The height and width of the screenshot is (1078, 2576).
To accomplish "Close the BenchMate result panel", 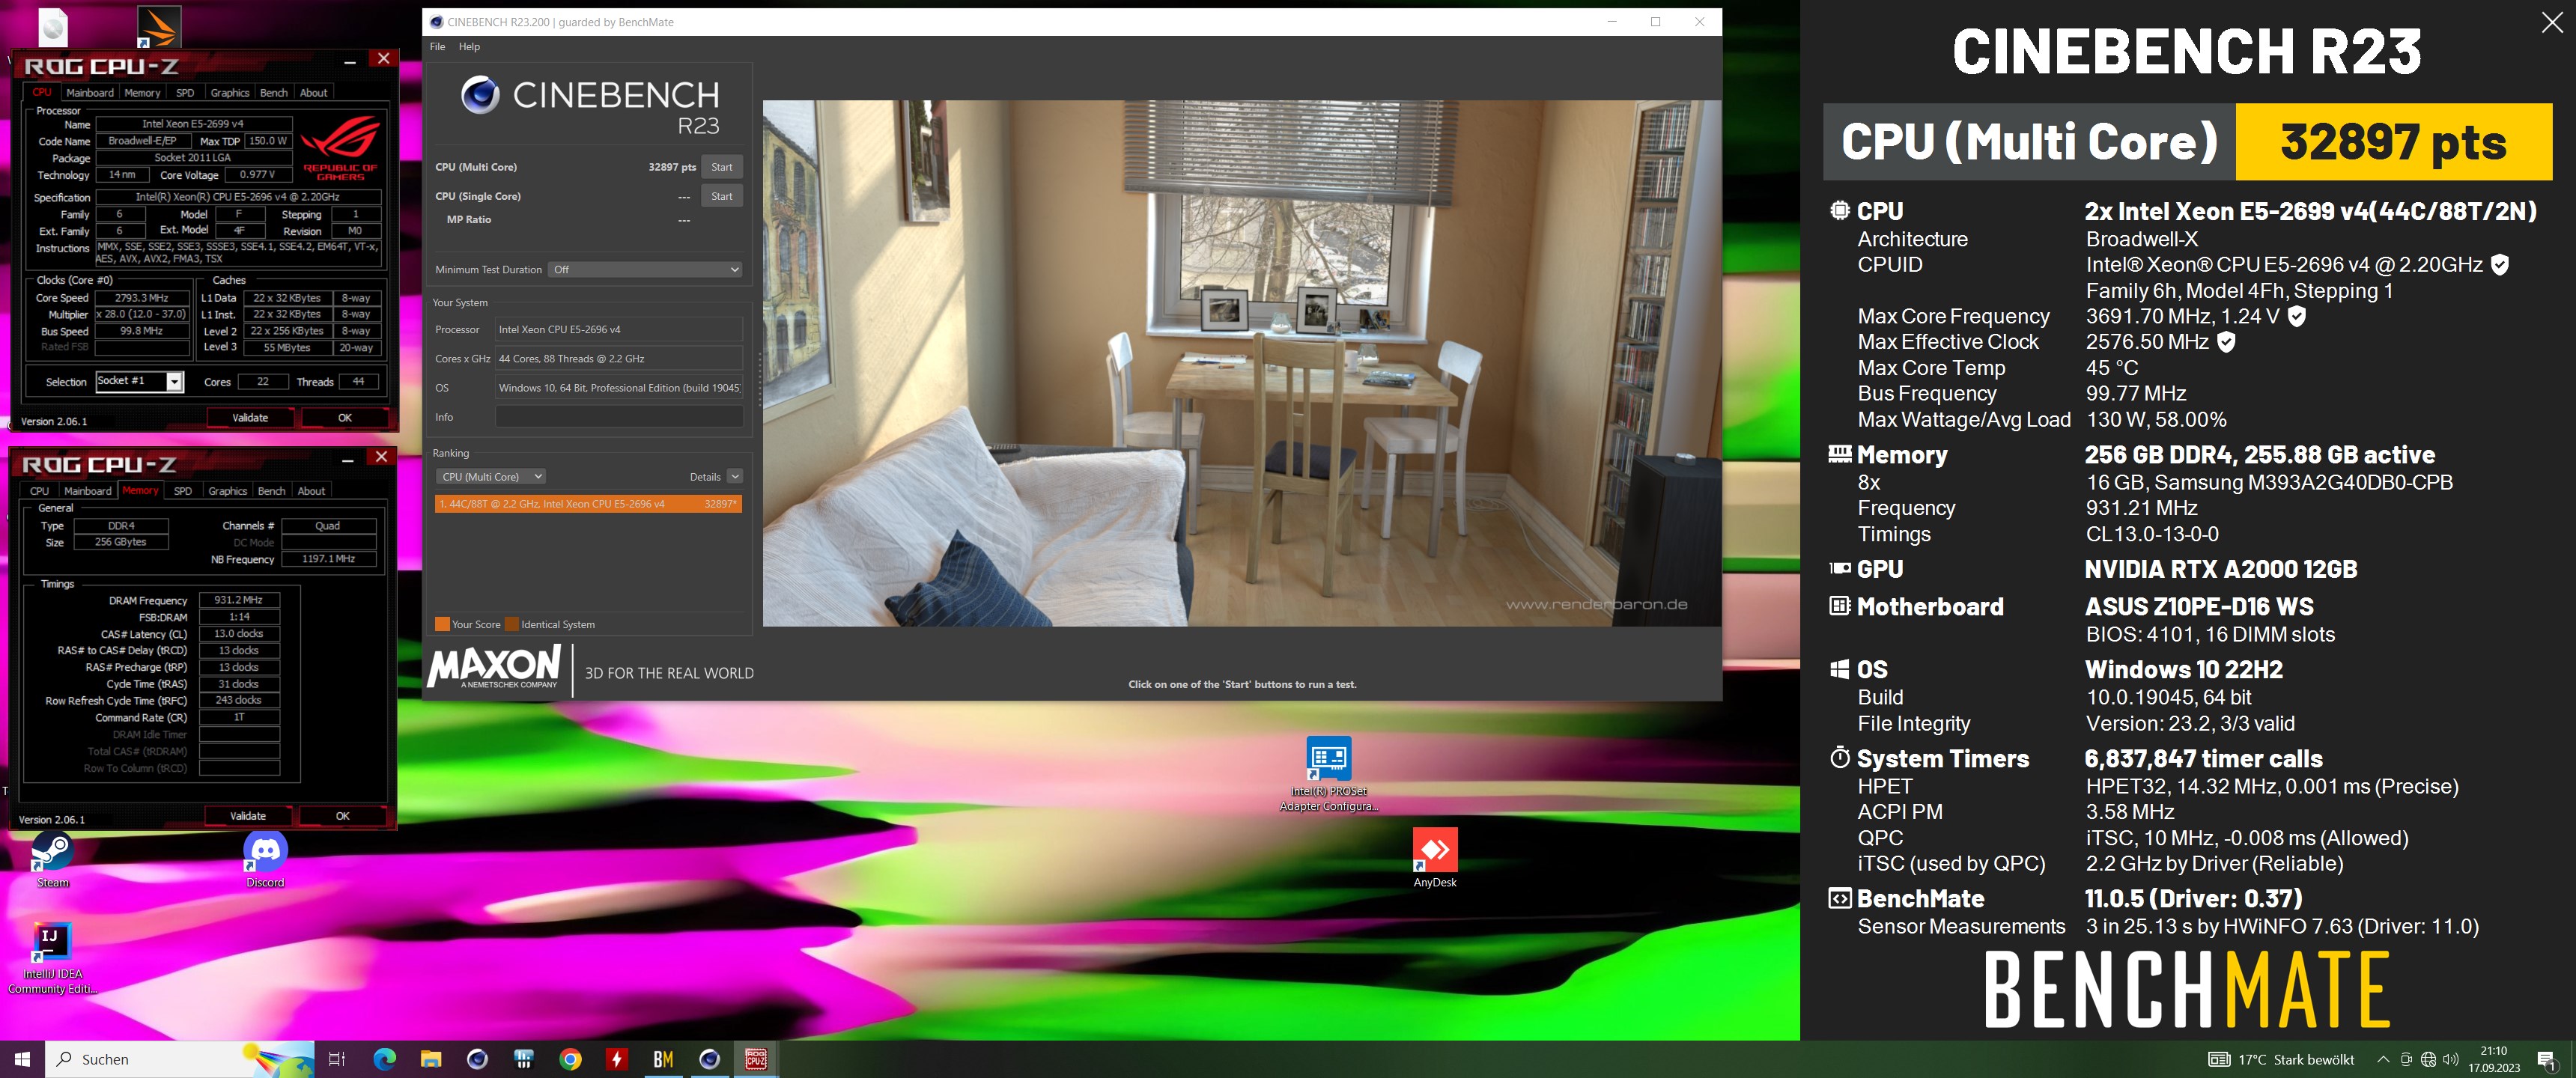I will (2551, 23).
